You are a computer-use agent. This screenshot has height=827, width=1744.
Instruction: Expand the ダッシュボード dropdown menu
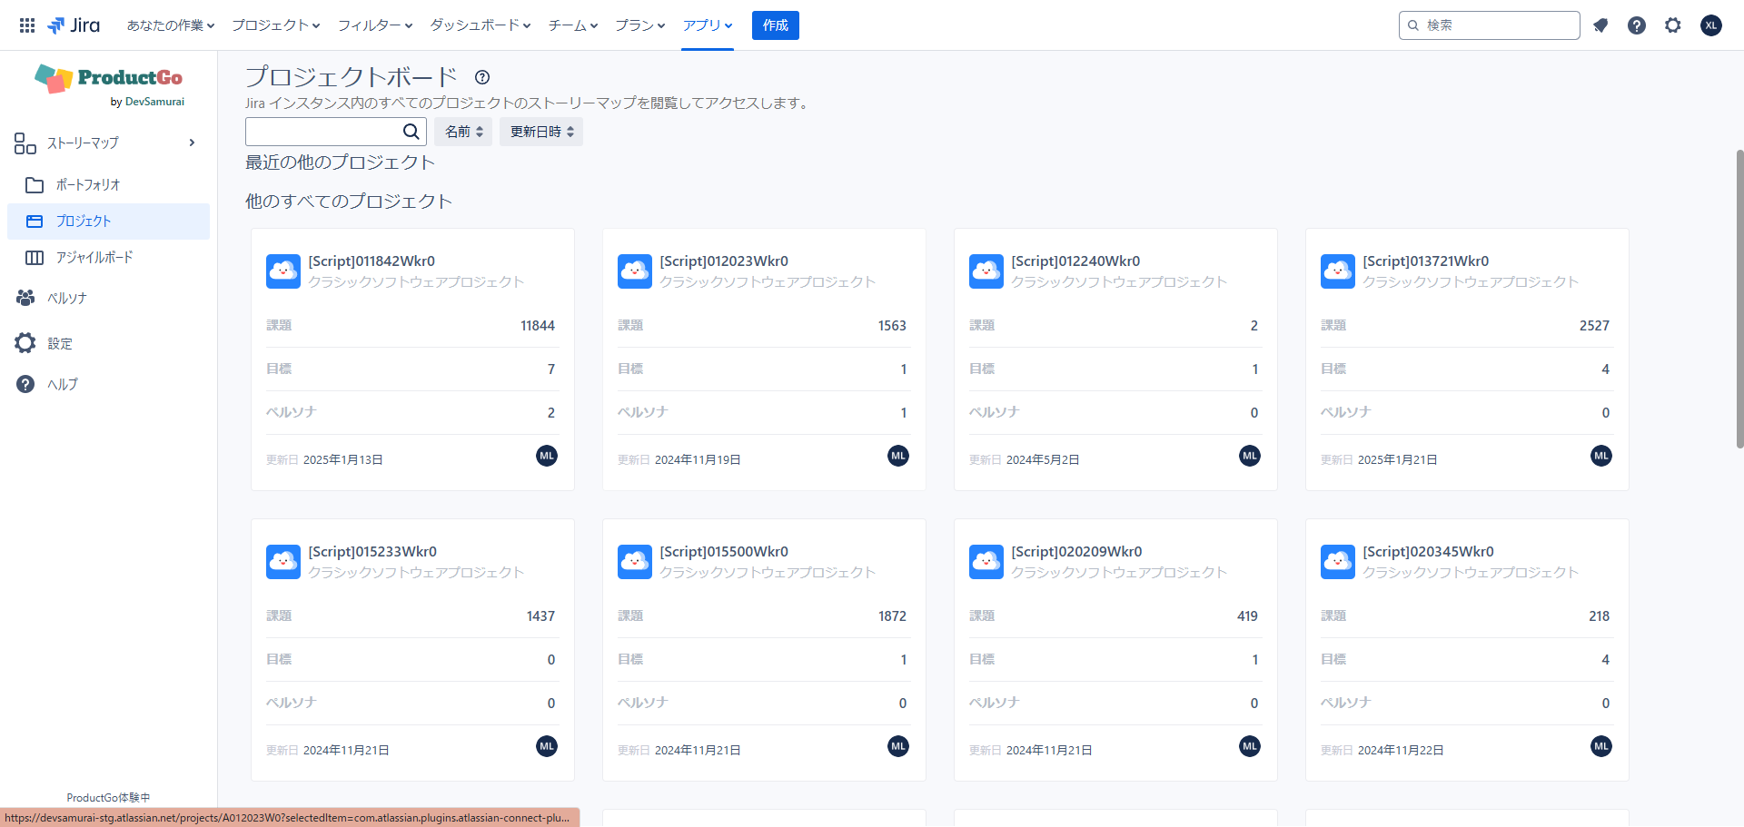coord(480,25)
